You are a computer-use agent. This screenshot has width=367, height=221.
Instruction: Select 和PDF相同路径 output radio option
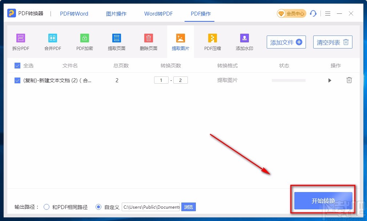[47, 207]
